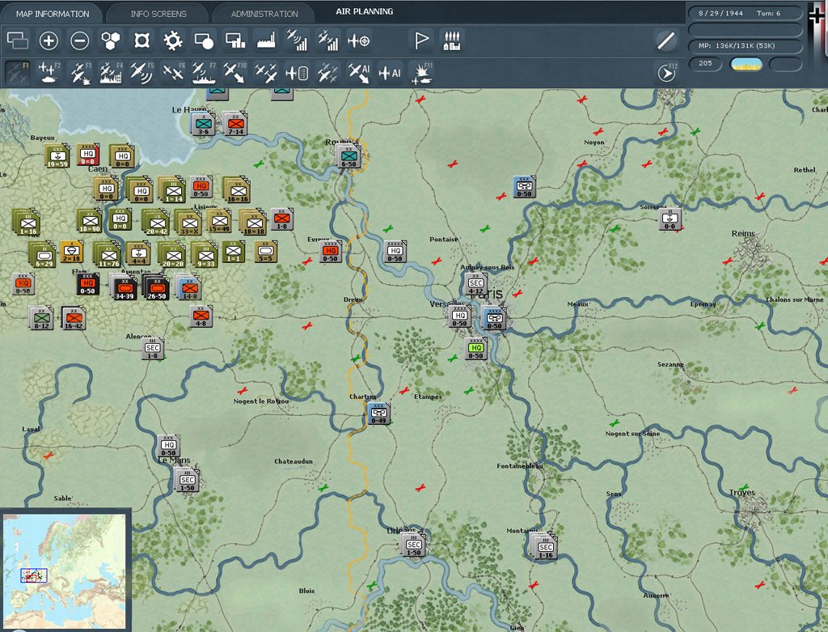Select the SEC 1-8 unit near Alencon

click(x=153, y=349)
